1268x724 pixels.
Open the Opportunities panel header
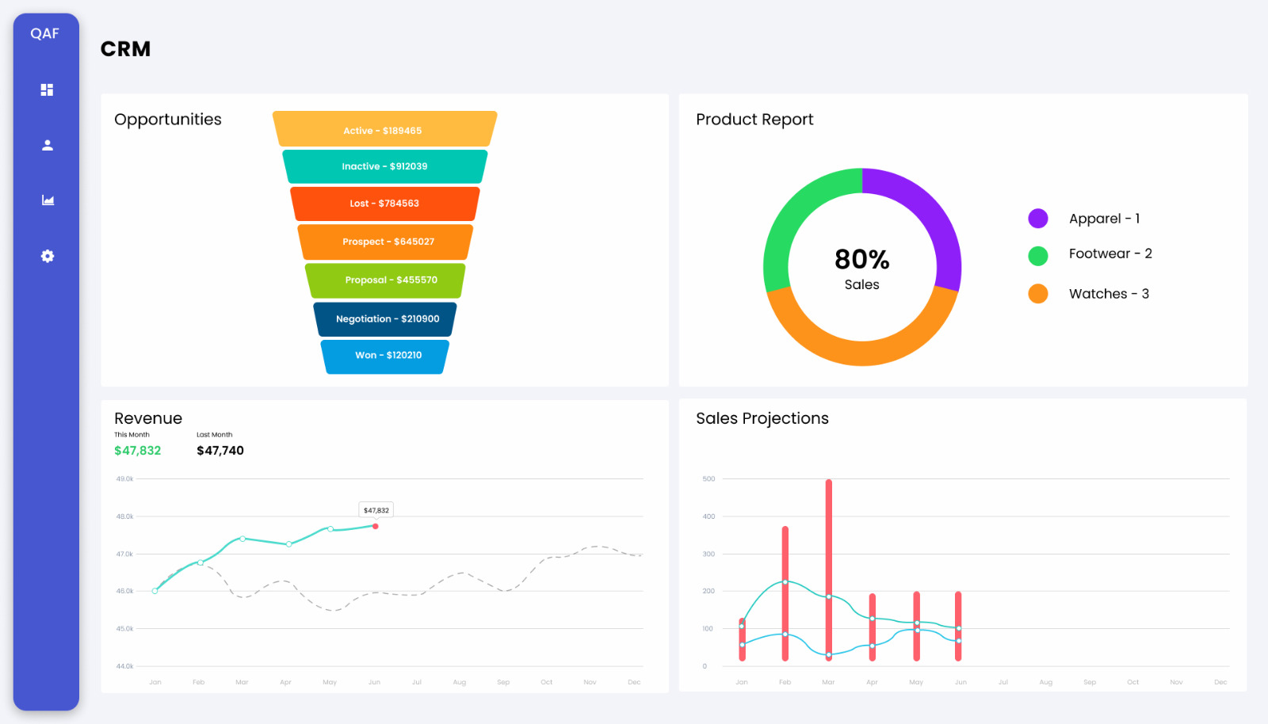coord(168,119)
